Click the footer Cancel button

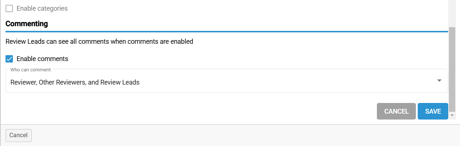[x=18, y=135]
